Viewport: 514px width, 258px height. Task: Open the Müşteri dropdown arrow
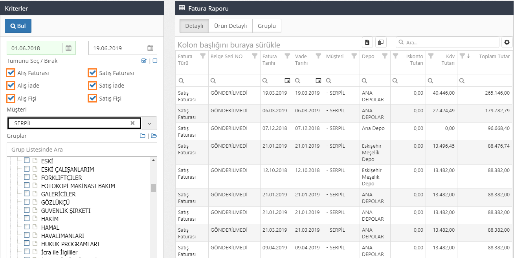click(x=149, y=123)
